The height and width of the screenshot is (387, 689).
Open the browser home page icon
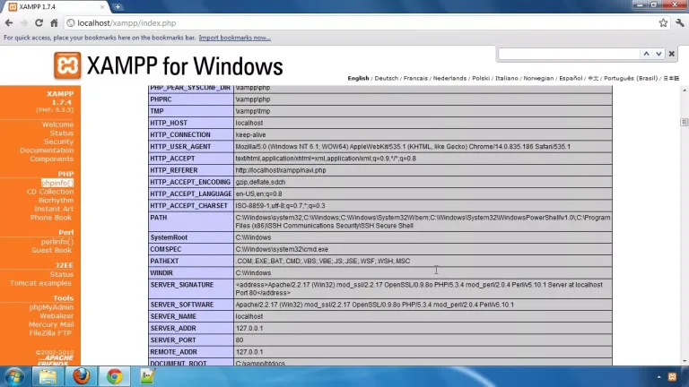[x=54, y=22]
